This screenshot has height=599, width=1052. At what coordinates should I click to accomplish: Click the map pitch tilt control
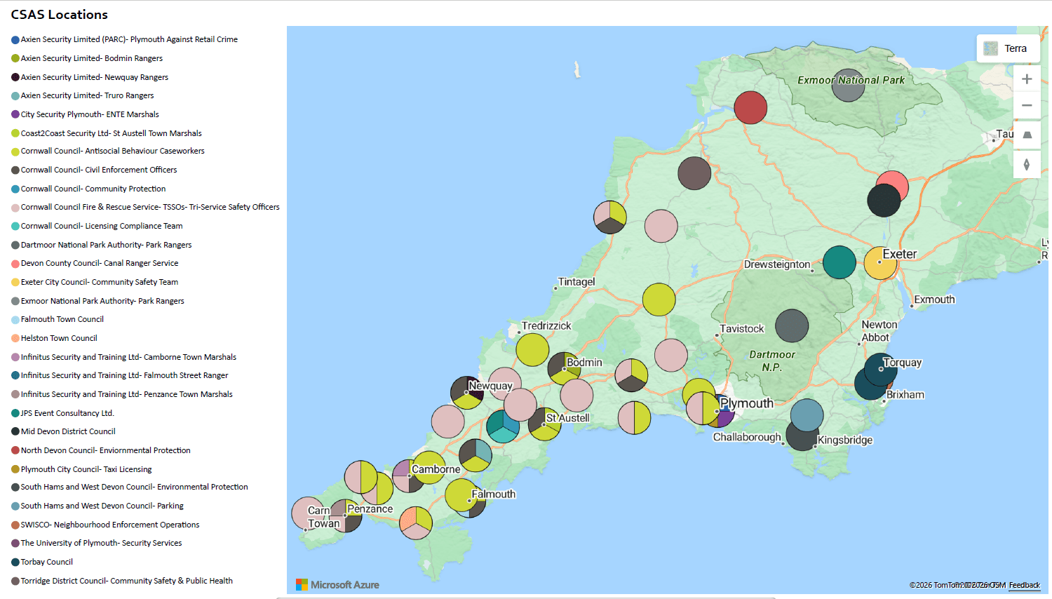click(1027, 135)
